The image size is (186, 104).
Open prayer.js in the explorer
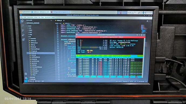pyautogui.click(x=34, y=59)
